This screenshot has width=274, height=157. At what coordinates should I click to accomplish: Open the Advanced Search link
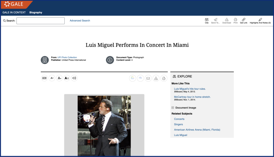coord(80,21)
